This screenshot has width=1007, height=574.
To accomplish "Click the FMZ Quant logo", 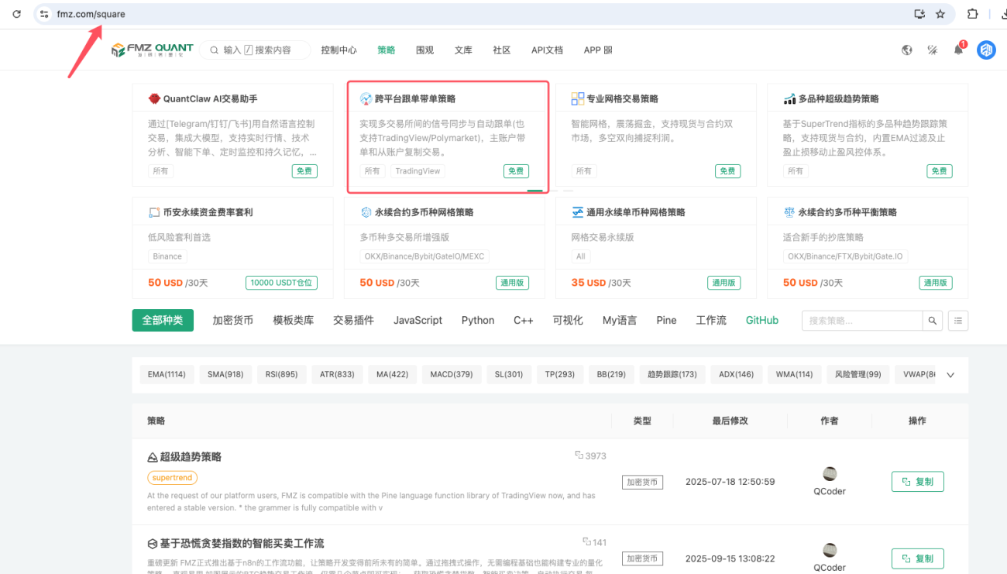I will coord(153,50).
